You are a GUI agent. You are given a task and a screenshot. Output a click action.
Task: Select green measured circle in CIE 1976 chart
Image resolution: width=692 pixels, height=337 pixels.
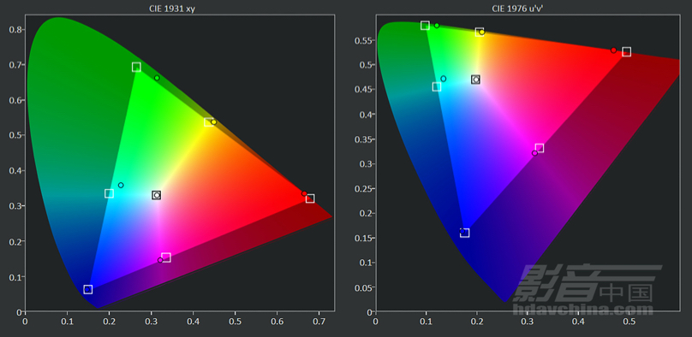(x=437, y=26)
